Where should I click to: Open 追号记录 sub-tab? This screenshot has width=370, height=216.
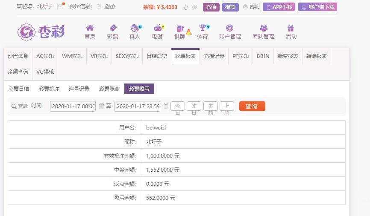pyautogui.click(x=79, y=89)
